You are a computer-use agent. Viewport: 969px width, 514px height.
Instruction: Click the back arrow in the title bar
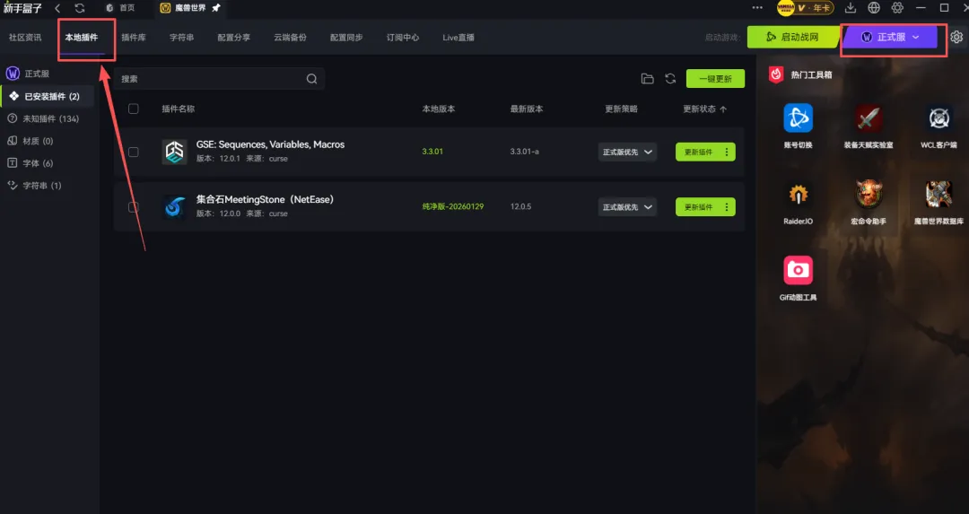(x=57, y=8)
